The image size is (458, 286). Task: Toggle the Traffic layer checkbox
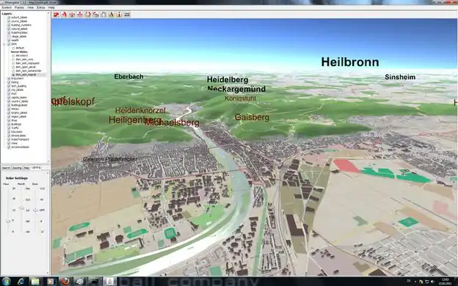(x=9, y=128)
